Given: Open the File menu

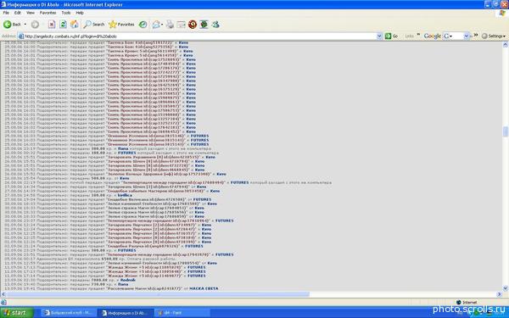Looking at the screenshot, I should (x=6, y=13).
